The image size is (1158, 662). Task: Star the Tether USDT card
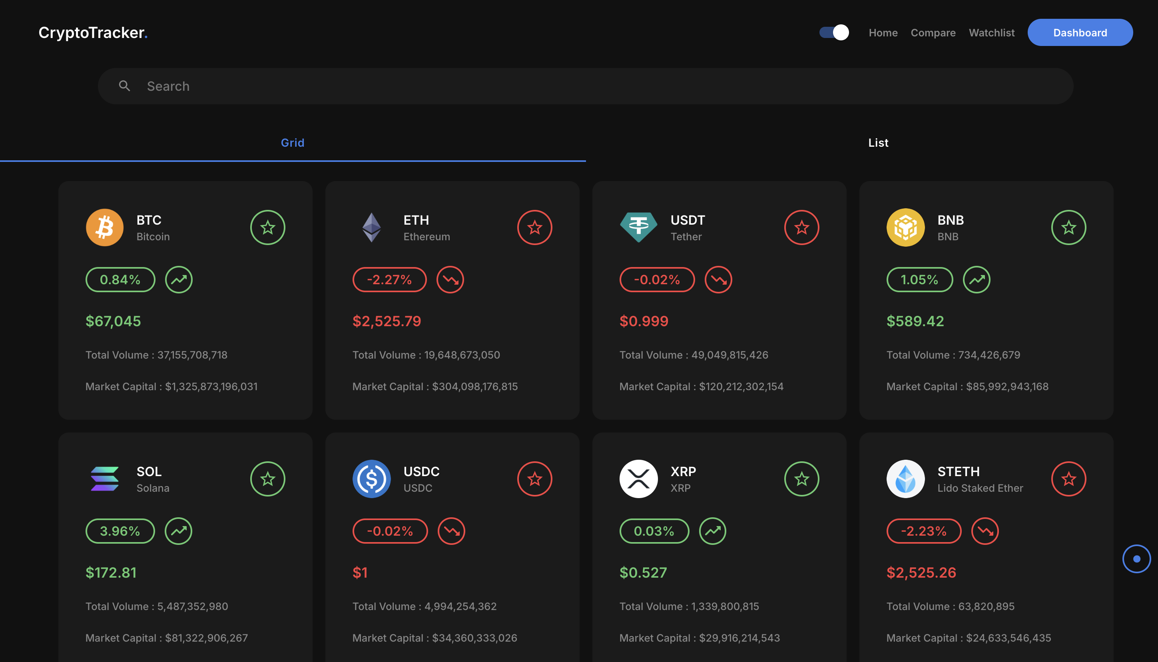point(801,227)
